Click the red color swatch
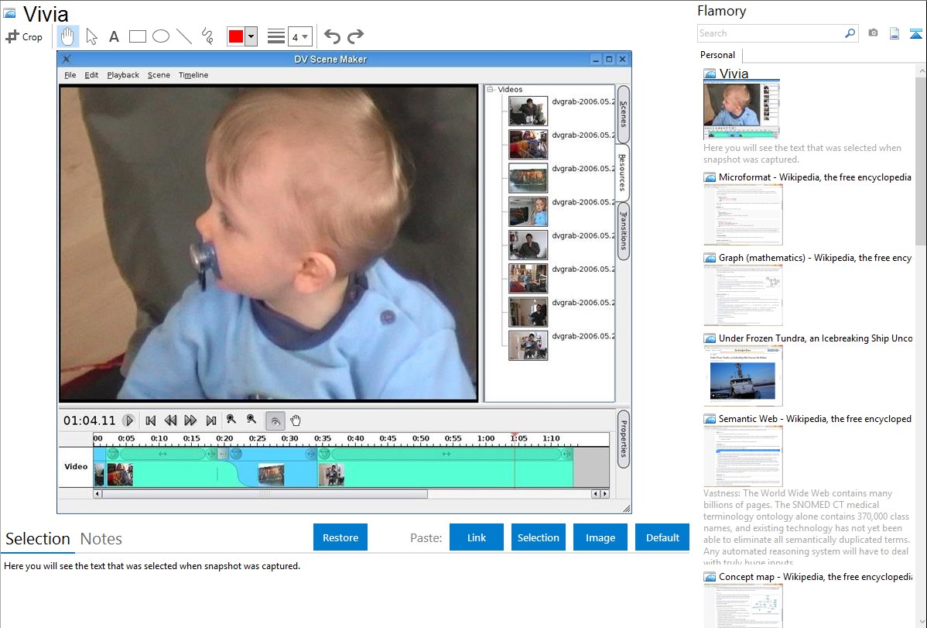Image resolution: width=927 pixels, height=628 pixels. [x=236, y=36]
